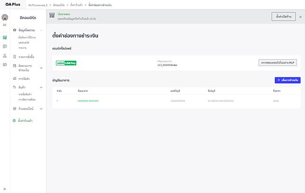Click the อีคอมเมิร์ซ sidebar title
305x193 pixels.
(28, 18)
